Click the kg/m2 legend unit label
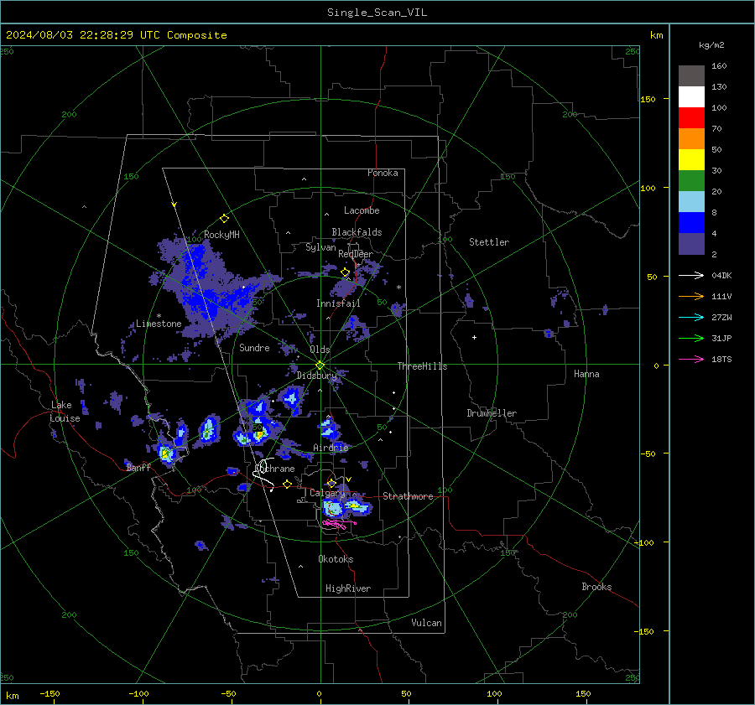Viewport: 755px width, 705px height. (x=711, y=44)
